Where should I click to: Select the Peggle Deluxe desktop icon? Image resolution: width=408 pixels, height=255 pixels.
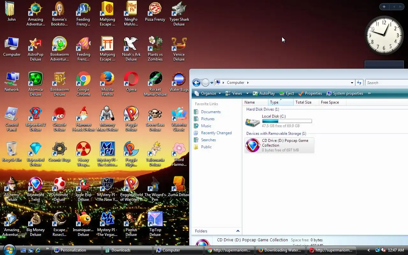[x=131, y=119]
